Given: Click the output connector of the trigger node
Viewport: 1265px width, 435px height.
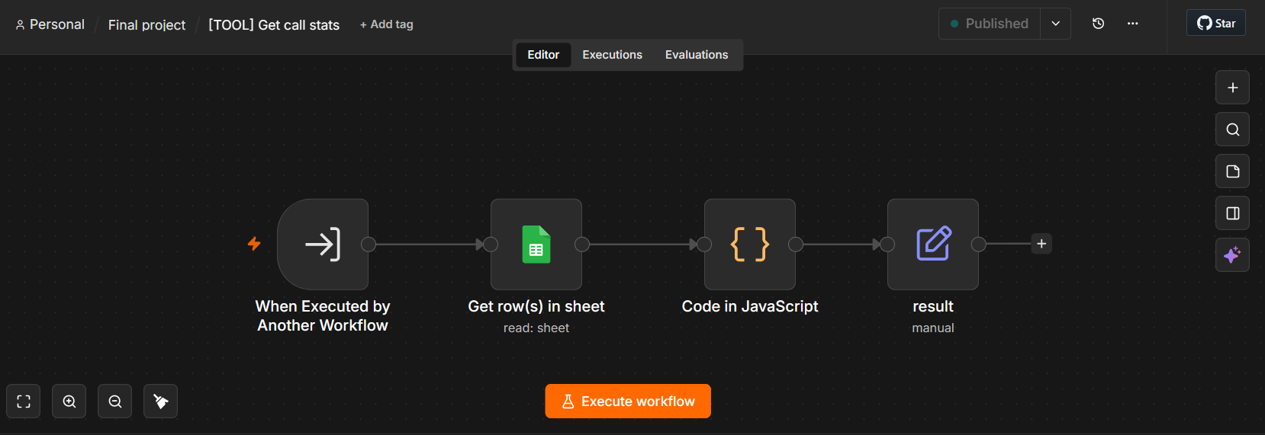Looking at the screenshot, I should [x=369, y=245].
